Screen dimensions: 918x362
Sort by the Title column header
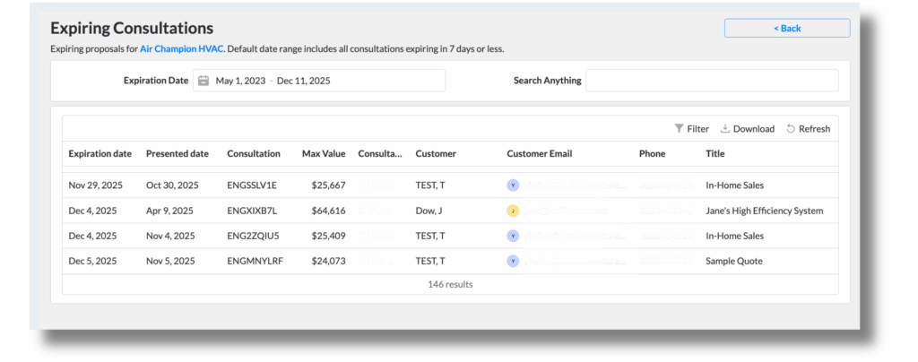[714, 154]
